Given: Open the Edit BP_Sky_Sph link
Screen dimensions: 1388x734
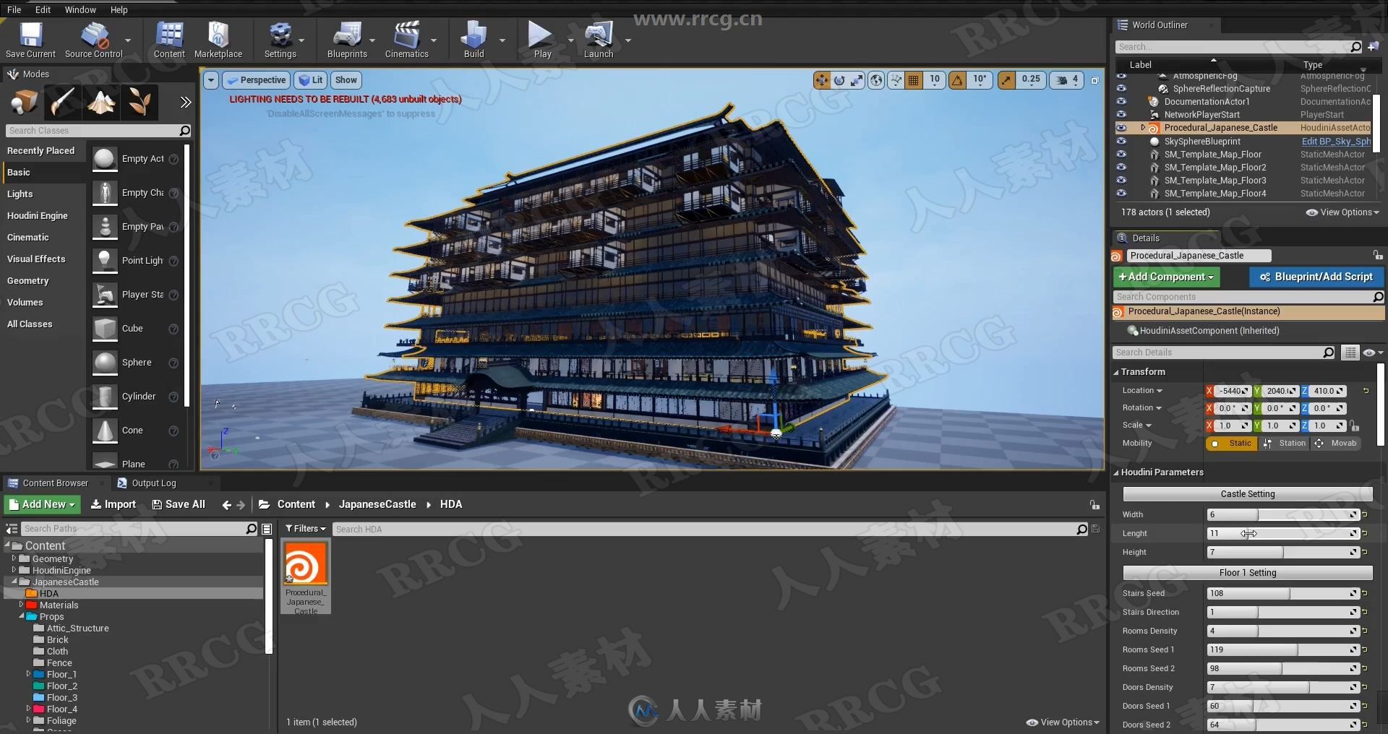Looking at the screenshot, I should tap(1336, 142).
